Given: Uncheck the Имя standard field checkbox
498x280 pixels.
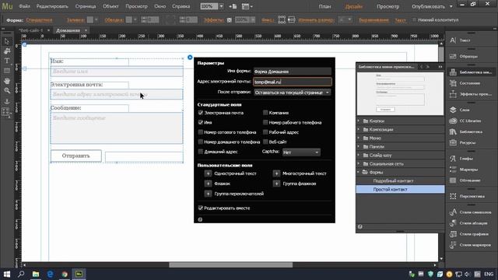Looking at the screenshot, I should tap(201, 122).
